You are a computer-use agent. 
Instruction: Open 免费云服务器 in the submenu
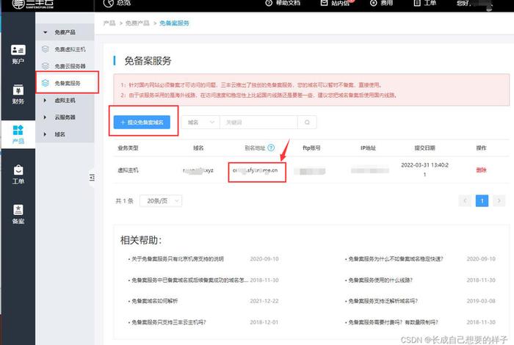(65, 66)
